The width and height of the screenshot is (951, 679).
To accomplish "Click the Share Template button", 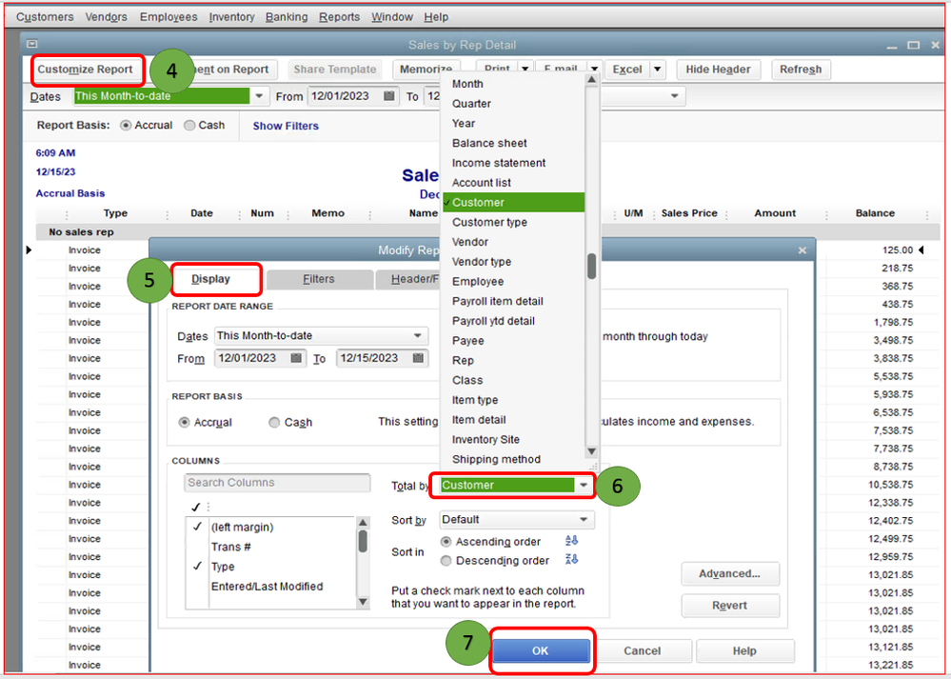I will (x=335, y=70).
